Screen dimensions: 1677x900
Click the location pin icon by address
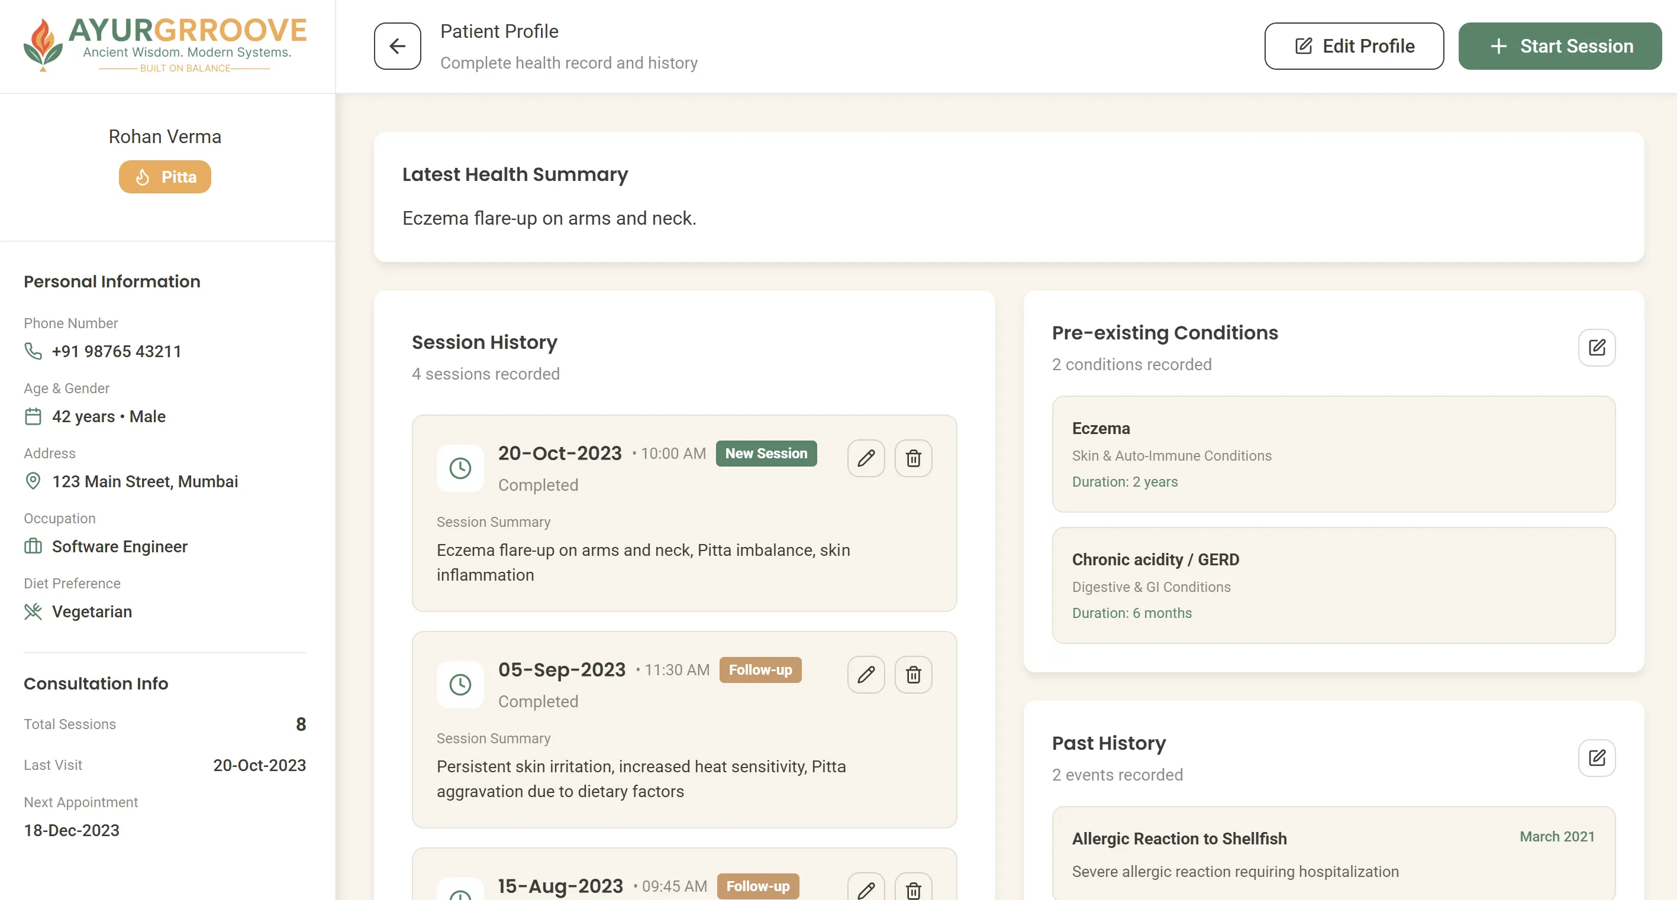pyautogui.click(x=33, y=481)
